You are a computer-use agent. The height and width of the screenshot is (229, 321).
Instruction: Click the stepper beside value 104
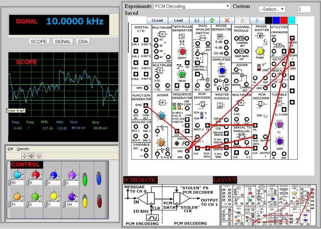(64, 204)
